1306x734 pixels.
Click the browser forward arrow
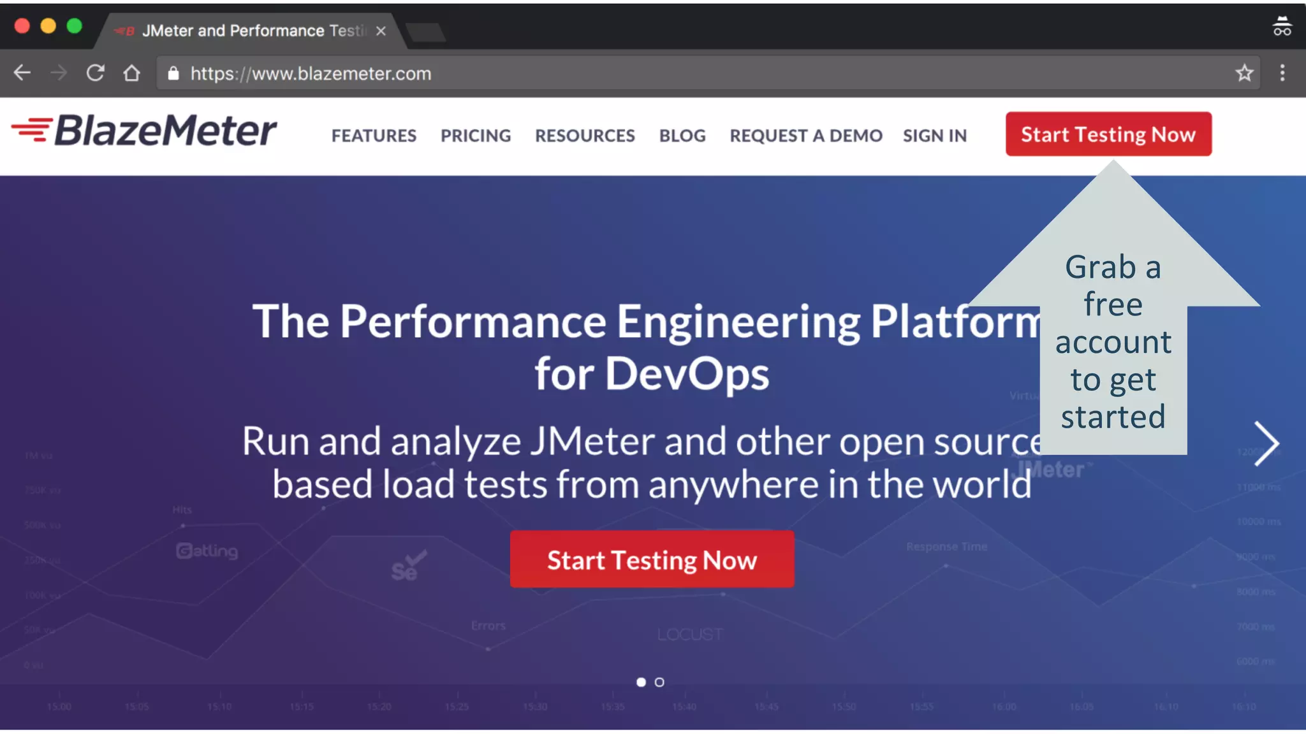tap(59, 73)
